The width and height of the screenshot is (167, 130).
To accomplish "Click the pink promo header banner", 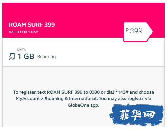I will click(83, 20).
